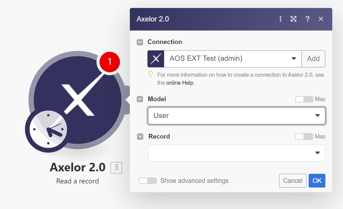This screenshot has width=343, height=209.
Task: Click the lightbulb hint icon
Action: pyautogui.click(x=150, y=74)
